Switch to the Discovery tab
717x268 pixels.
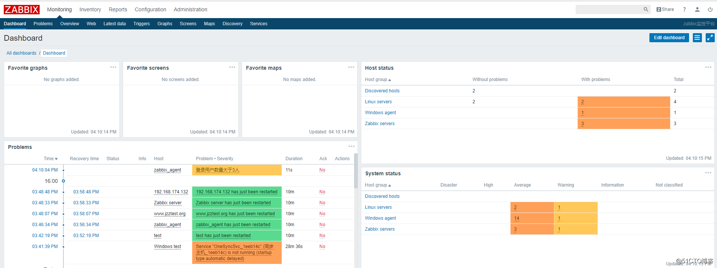pyautogui.click(x=232, y=24)
